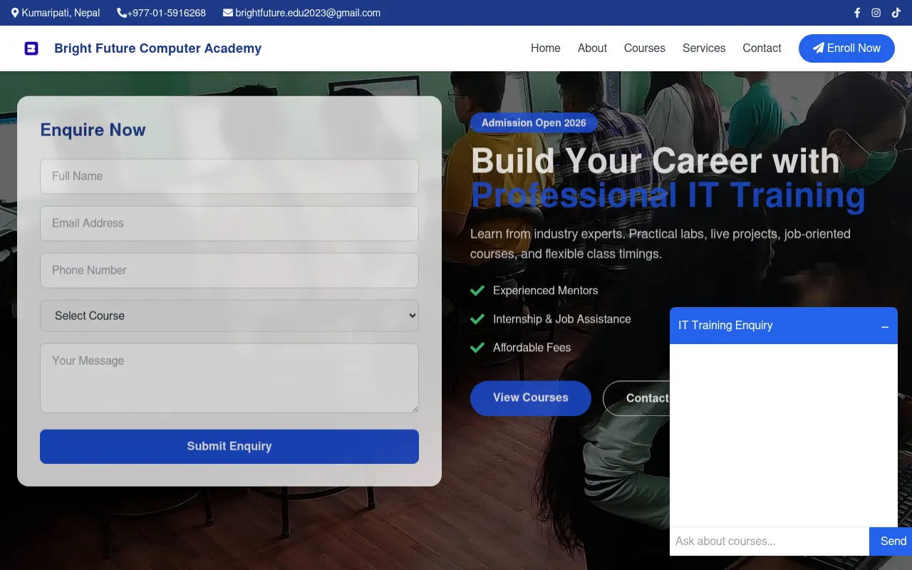Submit the enquiry form
This screenshot has width=912, height=570.
[229, 447]
